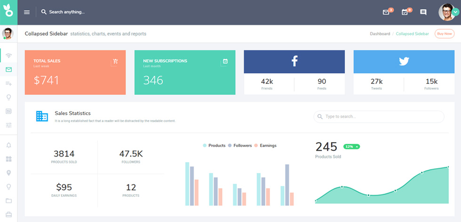Open the mail notifications icon with badge 3

[386, 12]
